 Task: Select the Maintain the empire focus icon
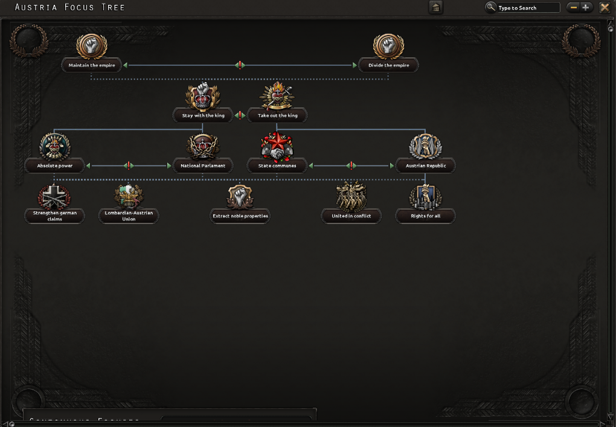click(x=92, y=47)
